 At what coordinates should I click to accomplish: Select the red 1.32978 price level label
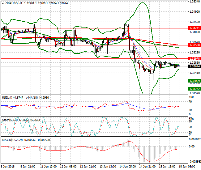pos(195,59)
